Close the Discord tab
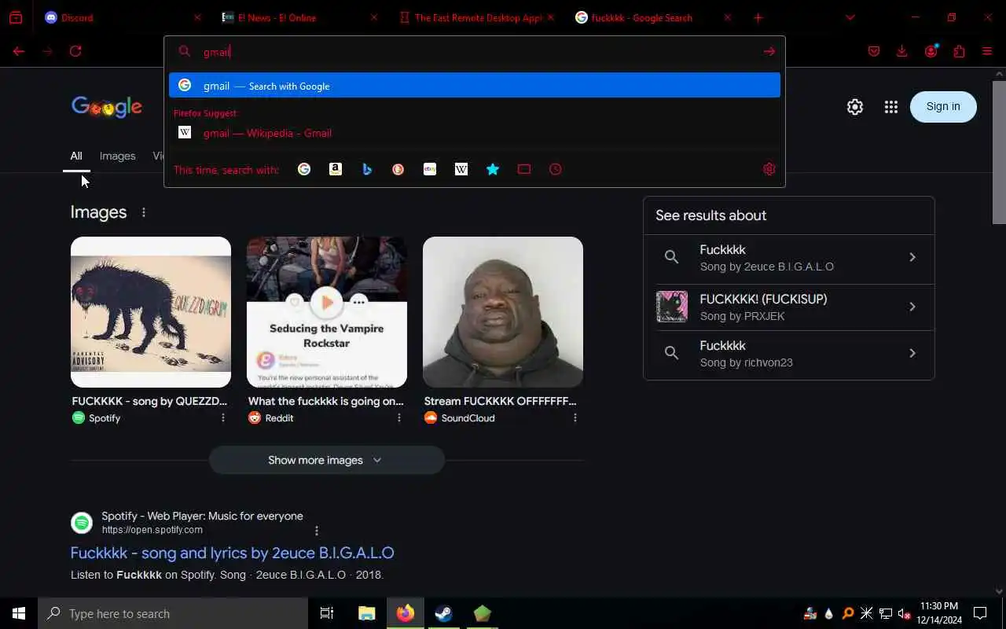This screenshot has width=1006, height=629. click(x=197, y=17)
